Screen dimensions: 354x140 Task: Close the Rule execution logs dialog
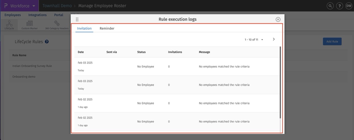click(278, 19)
